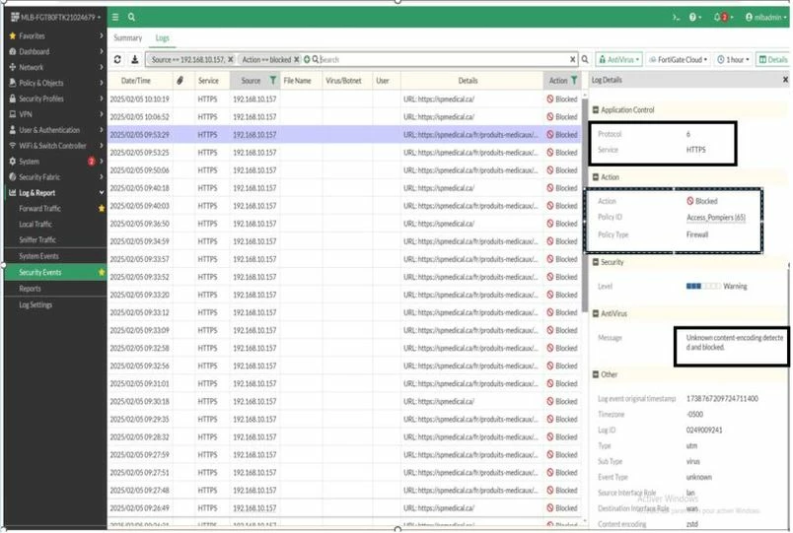Click the Access_Pompiers (65) policy link
This screenshot has width=793, height=533.
click(x=716, y=218)
